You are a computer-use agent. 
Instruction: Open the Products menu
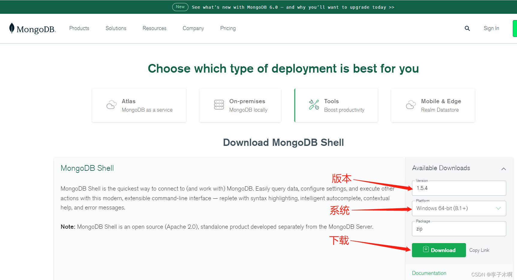[79, 28]
